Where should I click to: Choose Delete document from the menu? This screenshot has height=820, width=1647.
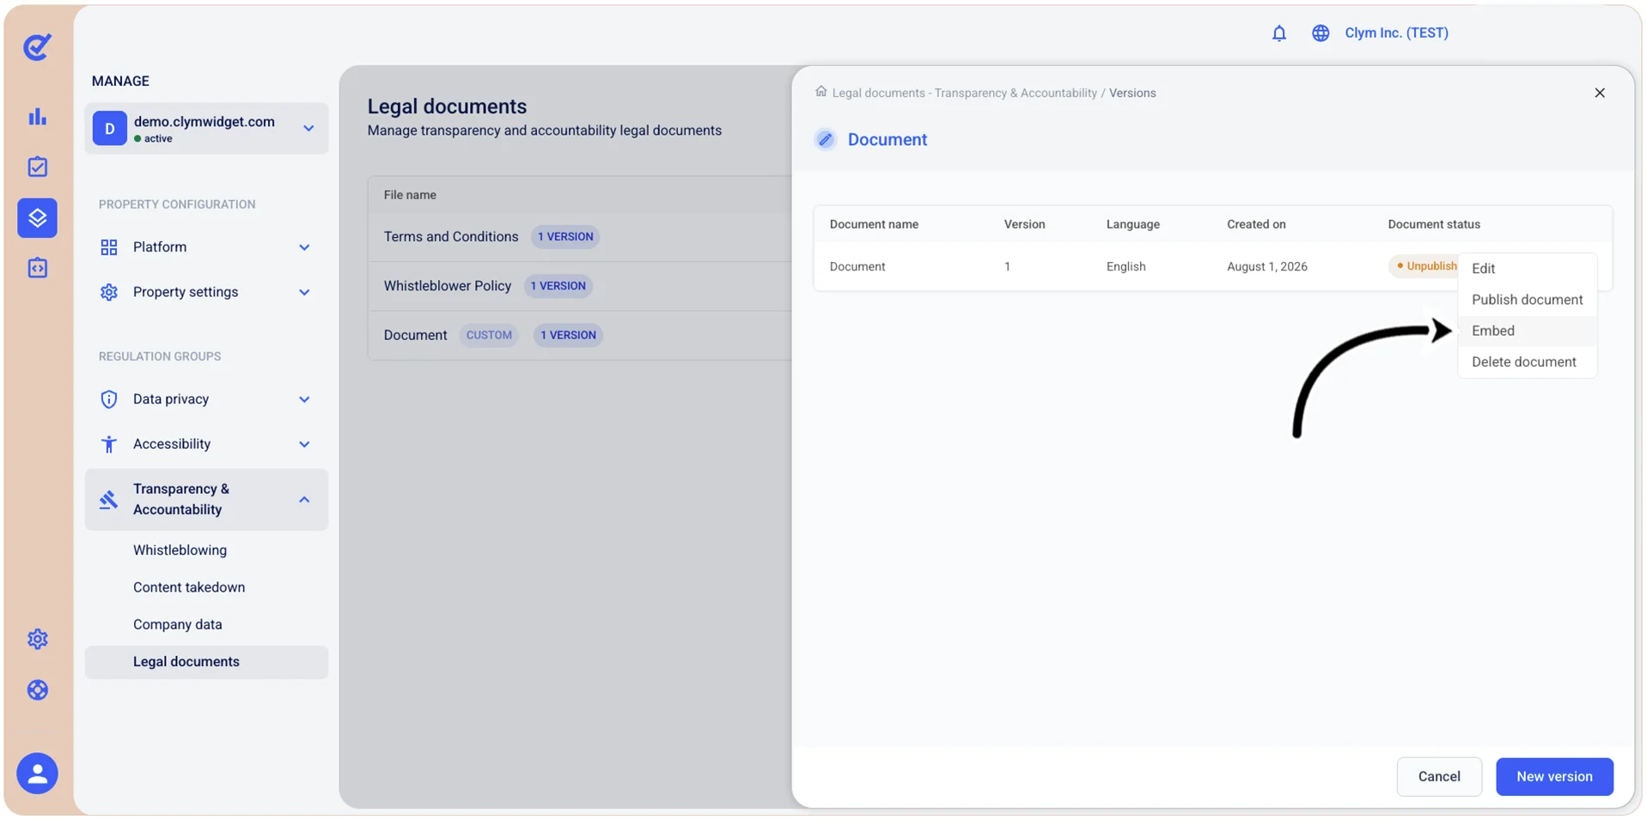pyautogui.click(x=1527, y=361)
